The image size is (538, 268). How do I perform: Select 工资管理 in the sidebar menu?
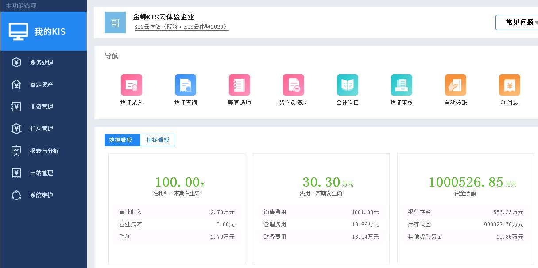click(43, 107)
